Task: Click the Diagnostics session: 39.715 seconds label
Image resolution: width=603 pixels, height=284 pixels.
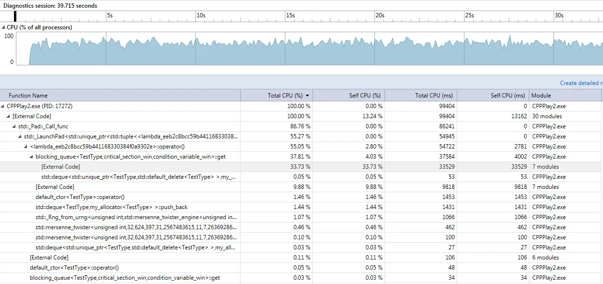Action: (50, 6)
